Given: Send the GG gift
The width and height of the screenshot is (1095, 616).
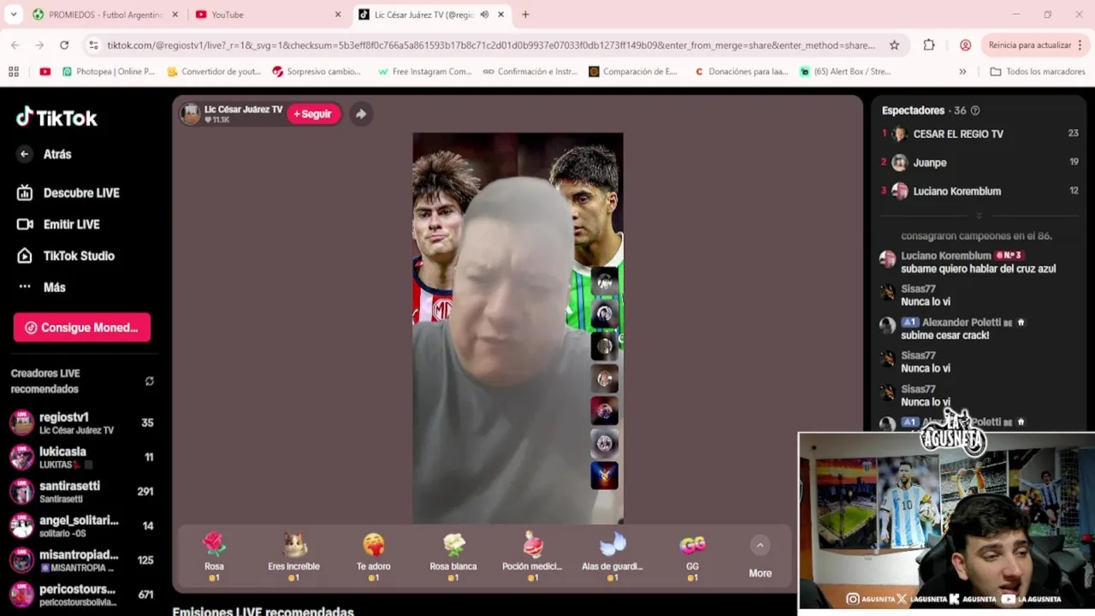Looking at the screenshot, I should (692, 556).
